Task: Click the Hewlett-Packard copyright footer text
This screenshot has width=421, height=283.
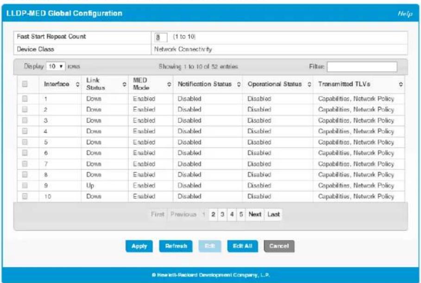Action: tap(211, 275)
